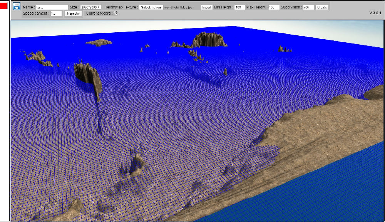The height and width of the screenshot is (222, 385).
Task: Click the floppy disk save icon
Action: pyautogui.click(x=17, y=6)
